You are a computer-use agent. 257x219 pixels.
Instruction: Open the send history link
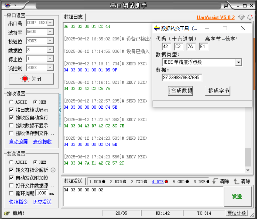click(43, 202)
